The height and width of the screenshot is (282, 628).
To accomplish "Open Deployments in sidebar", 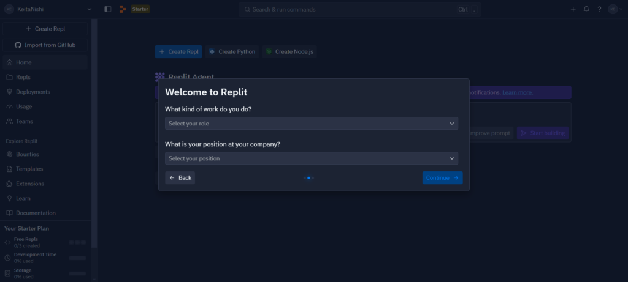I will click(x=45, y=92).
